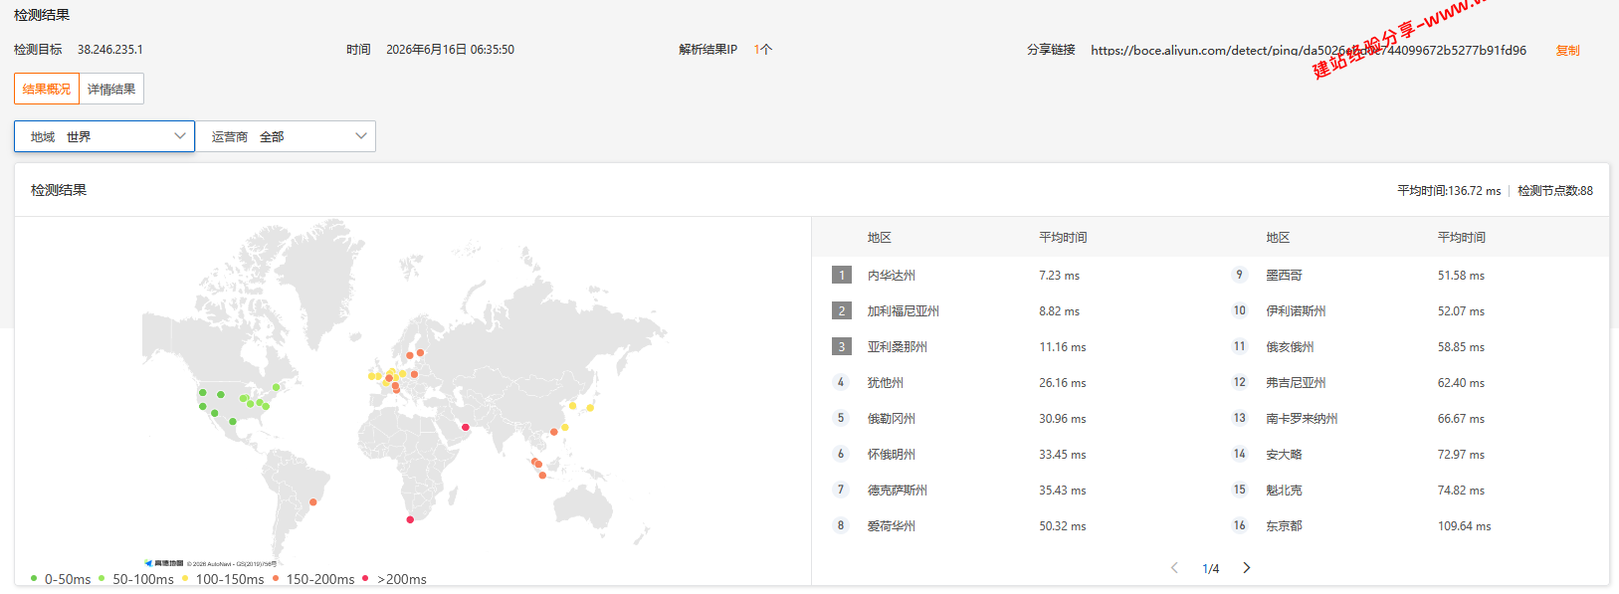The width and height of the screenshot is (1619, 594).
Task: Select the 南卡罗来纳州 row
Action: [1409, 419]
